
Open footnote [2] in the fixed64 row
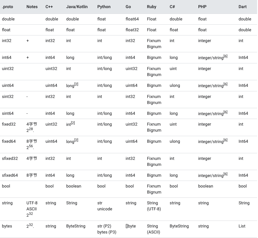[x=76, y=140]
